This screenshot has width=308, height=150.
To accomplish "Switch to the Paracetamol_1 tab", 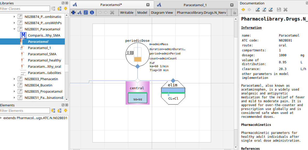I will click(195, 5).
